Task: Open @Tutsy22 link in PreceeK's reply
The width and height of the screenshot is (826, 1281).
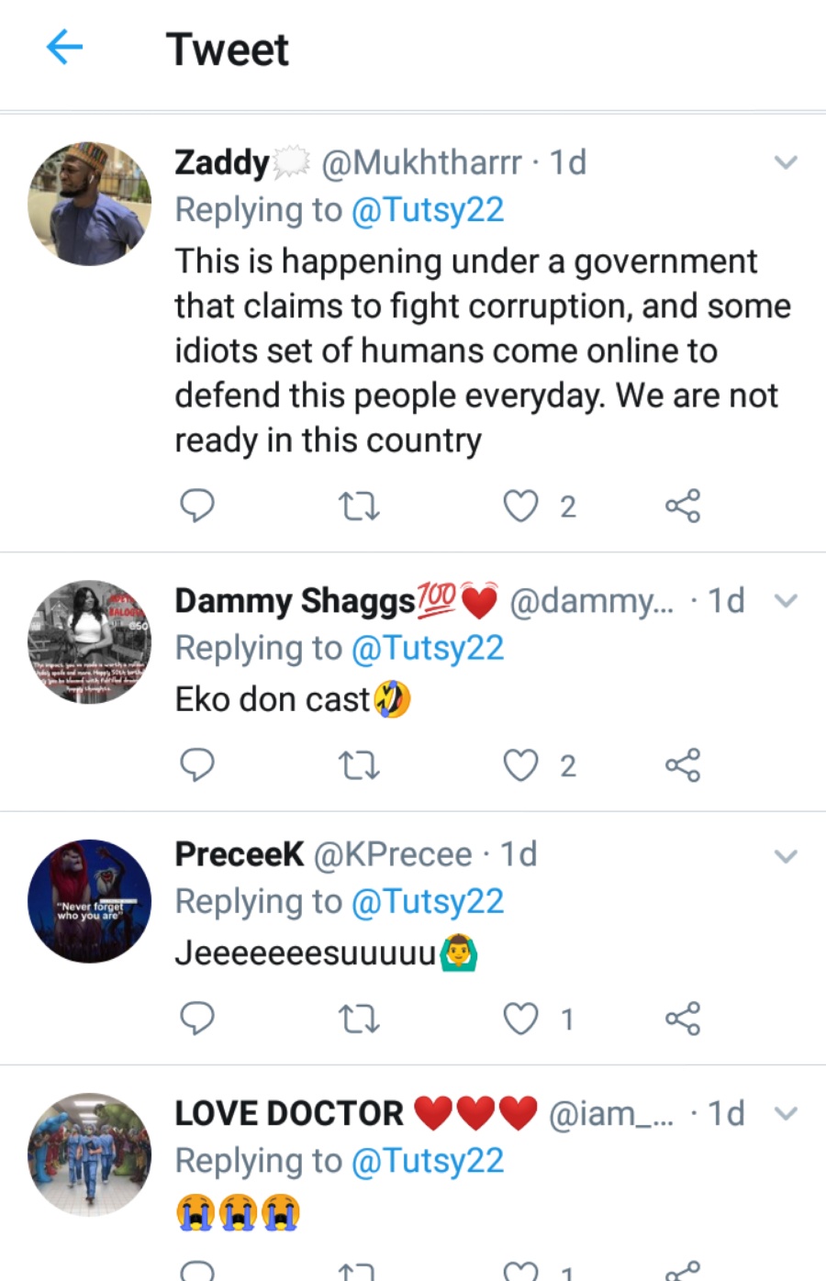Action: pos(428,902)
